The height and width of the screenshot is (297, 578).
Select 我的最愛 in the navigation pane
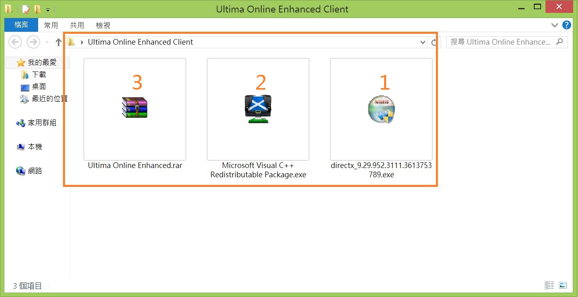(x=37, y=62)
